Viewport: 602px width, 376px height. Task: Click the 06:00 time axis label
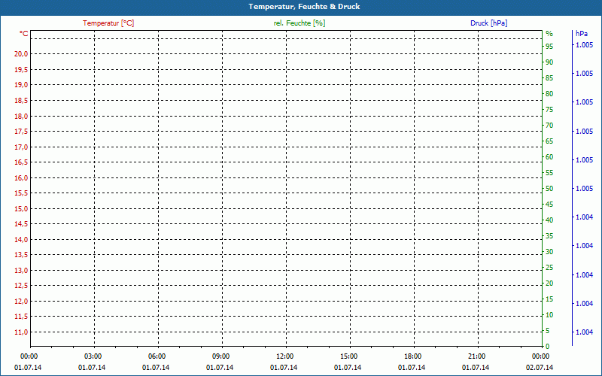tap(157, 356)
